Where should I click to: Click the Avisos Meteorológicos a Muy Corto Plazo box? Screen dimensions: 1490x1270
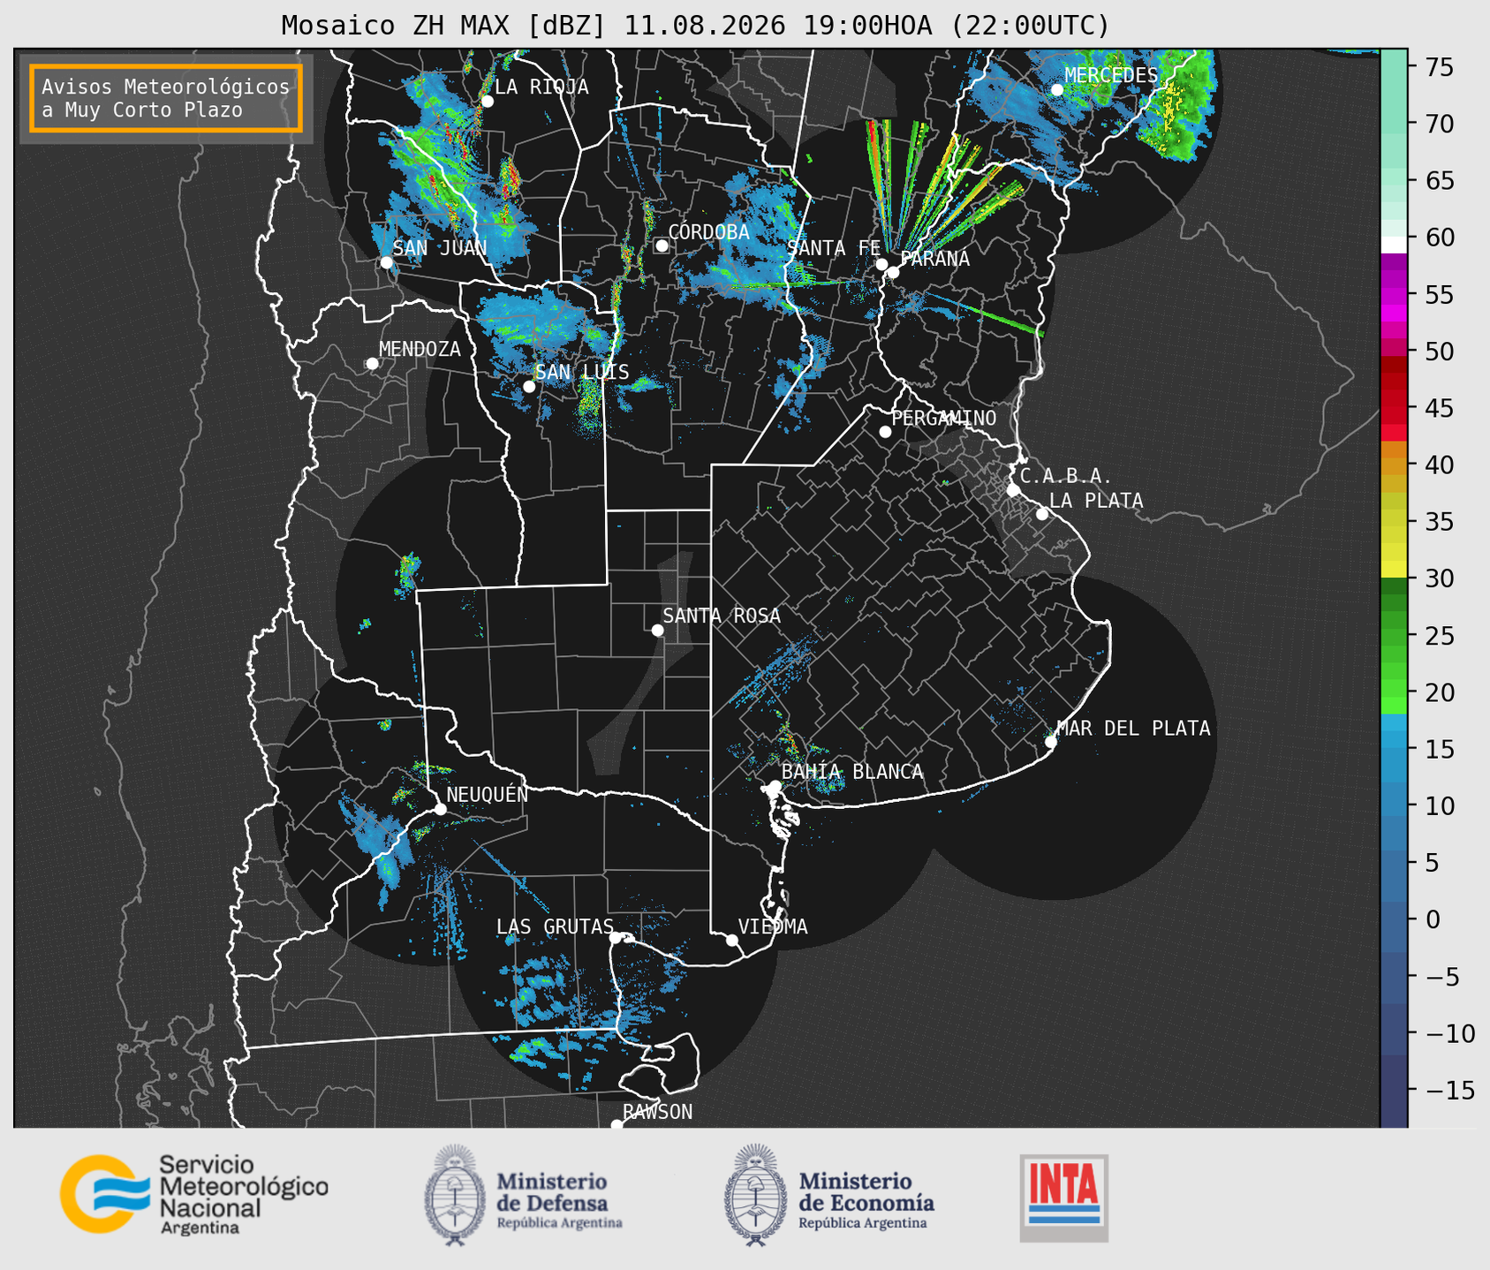point(166,98)
